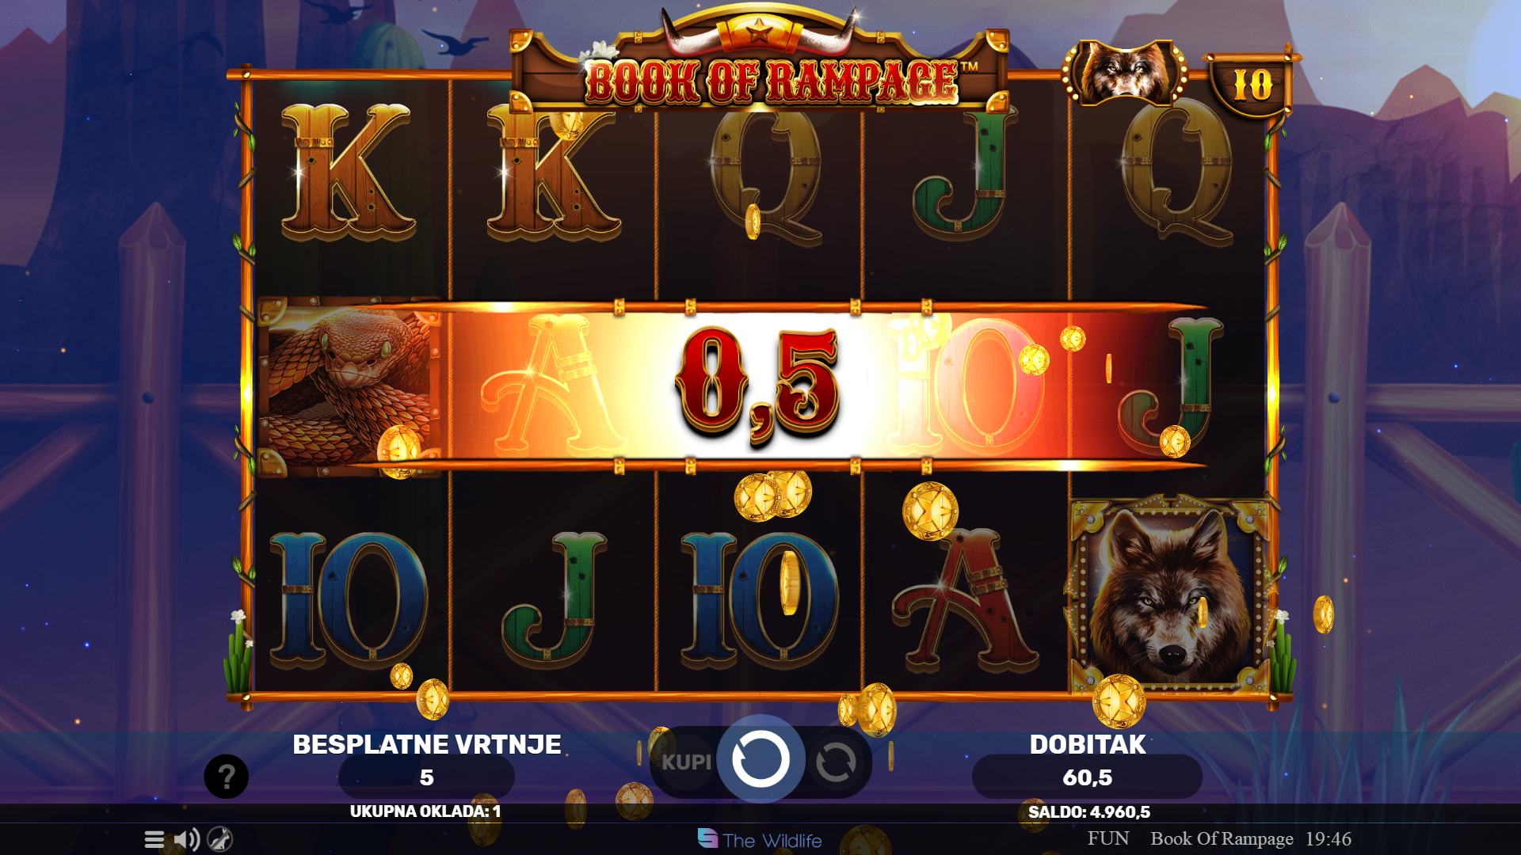1521x855 pixels.
Task: Toggle the autoplay circular arrows button
Action: click(836, 763)
